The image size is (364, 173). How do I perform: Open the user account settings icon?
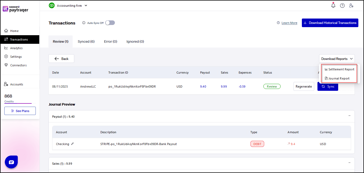[351, 5]
